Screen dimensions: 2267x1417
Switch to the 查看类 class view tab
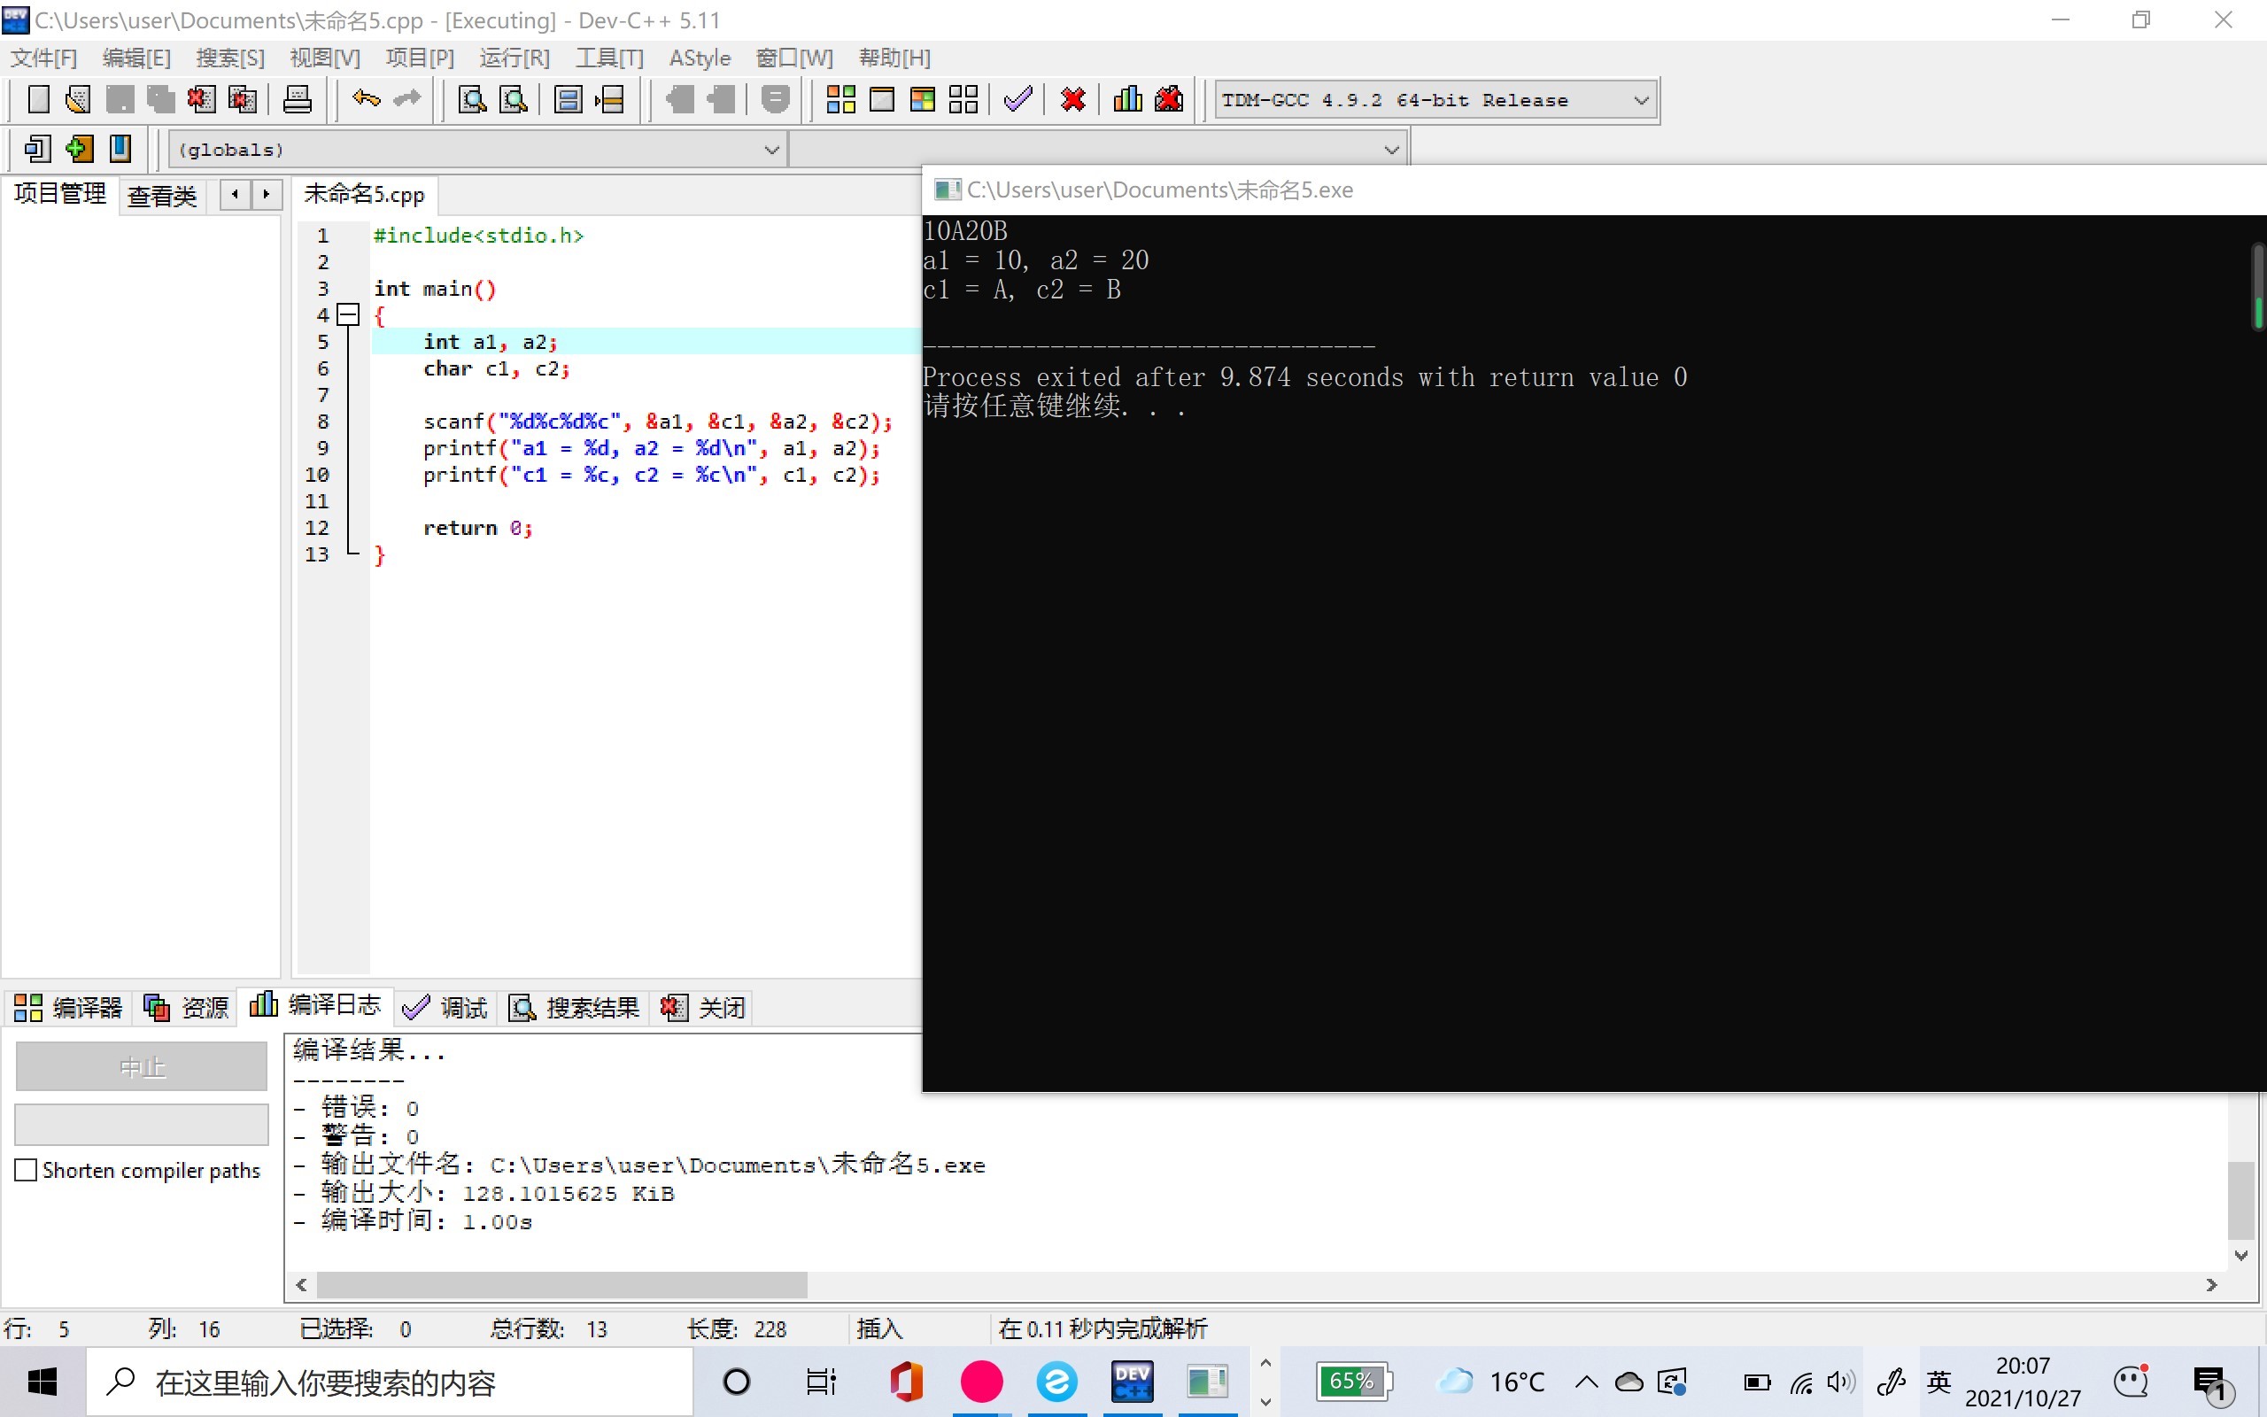[x=162, y=196]
